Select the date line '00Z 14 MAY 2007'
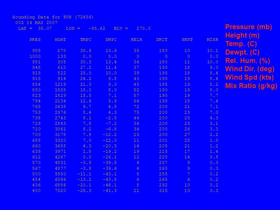The height and width of the screenshot is (210, 280). point(36,23)
